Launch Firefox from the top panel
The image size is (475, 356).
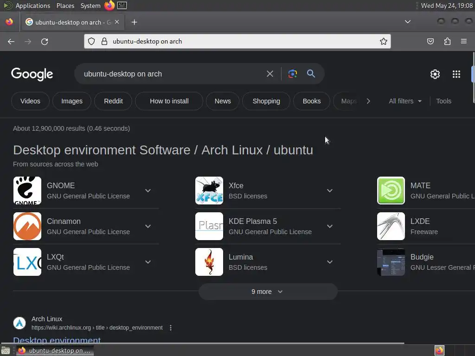point(109,6)
